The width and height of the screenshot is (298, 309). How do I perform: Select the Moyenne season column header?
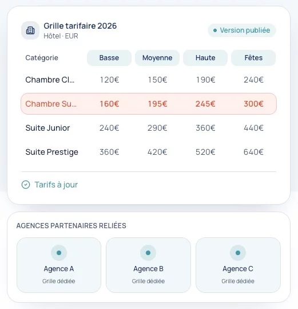point(157,58)
